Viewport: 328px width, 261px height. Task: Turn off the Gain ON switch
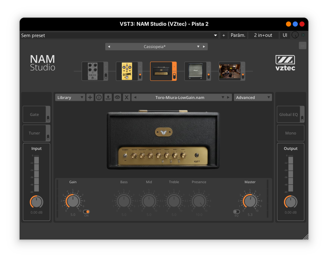pyautogui.click(x=86, y=212)
